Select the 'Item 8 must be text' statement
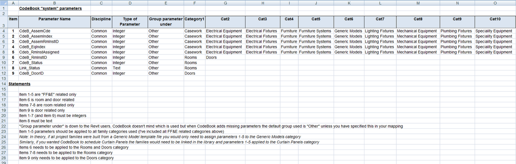516x164 pixels. (36, 121)
